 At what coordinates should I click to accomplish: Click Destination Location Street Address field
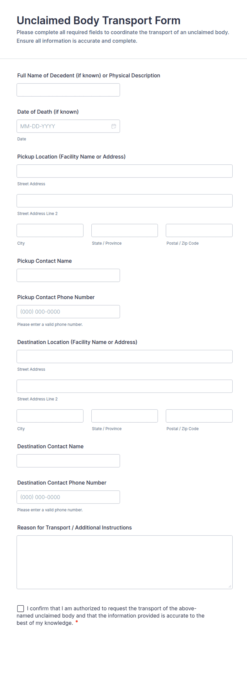pos(125,357)
